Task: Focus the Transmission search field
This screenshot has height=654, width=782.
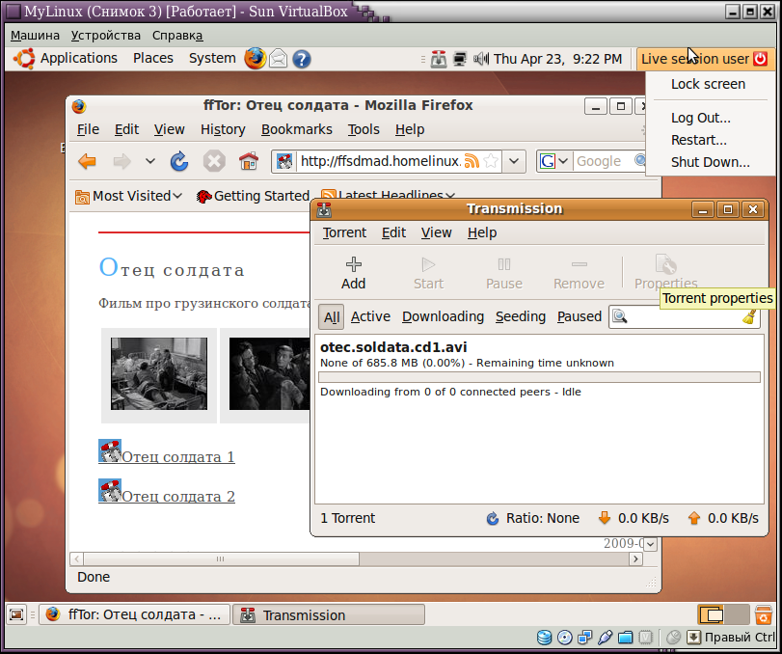Action: (x=685, y=316)
